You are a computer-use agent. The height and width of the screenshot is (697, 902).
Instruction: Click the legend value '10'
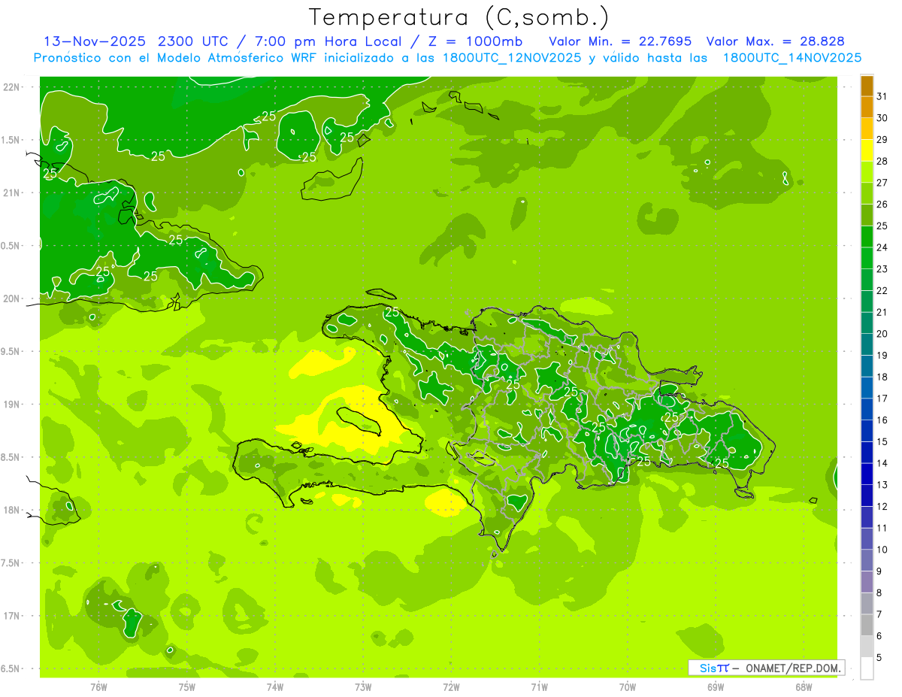(882, 550)
